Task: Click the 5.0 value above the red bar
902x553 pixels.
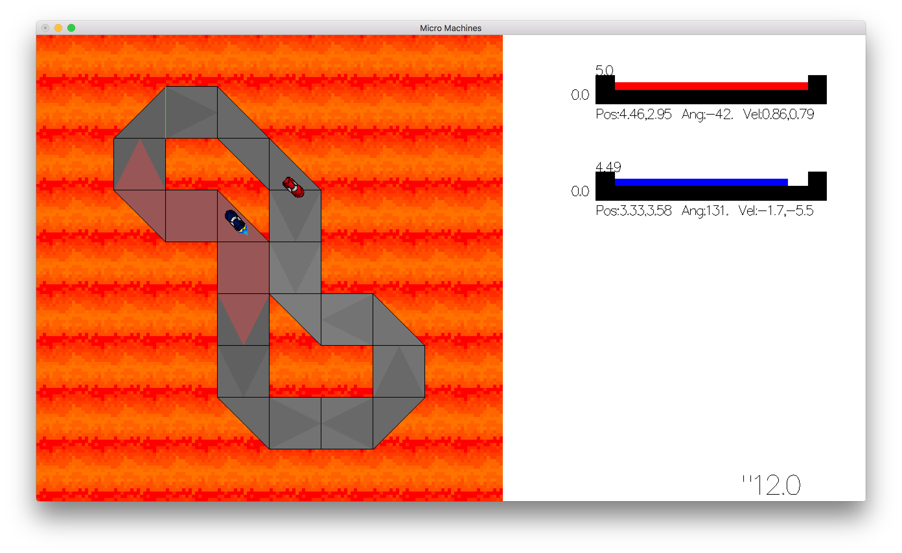Action: (x=604, y=70)
